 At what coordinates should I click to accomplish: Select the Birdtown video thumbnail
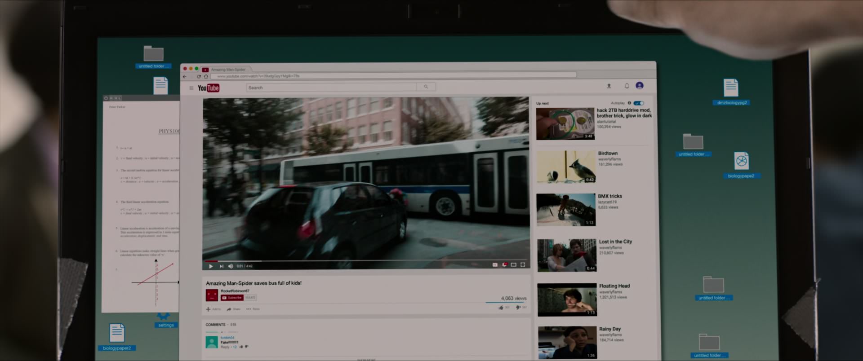(x=566, y=167)
